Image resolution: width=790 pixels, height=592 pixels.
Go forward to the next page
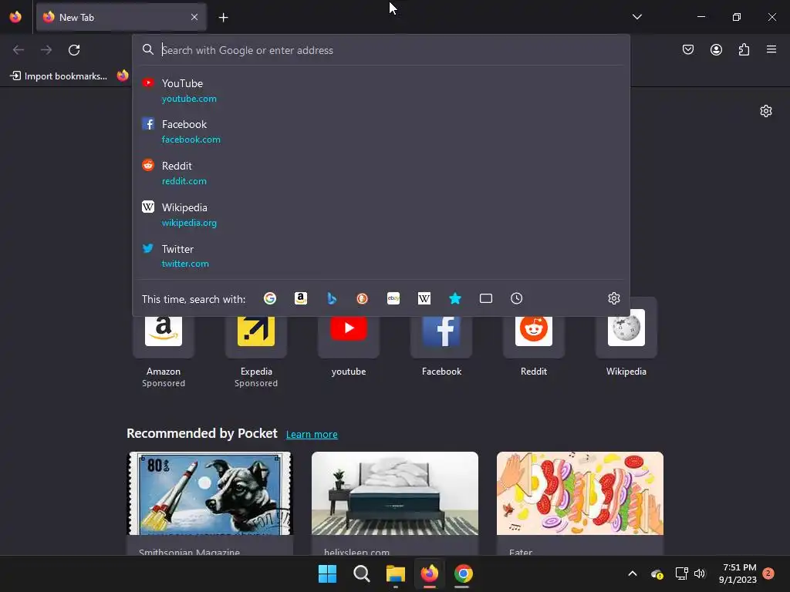point(46,50)
